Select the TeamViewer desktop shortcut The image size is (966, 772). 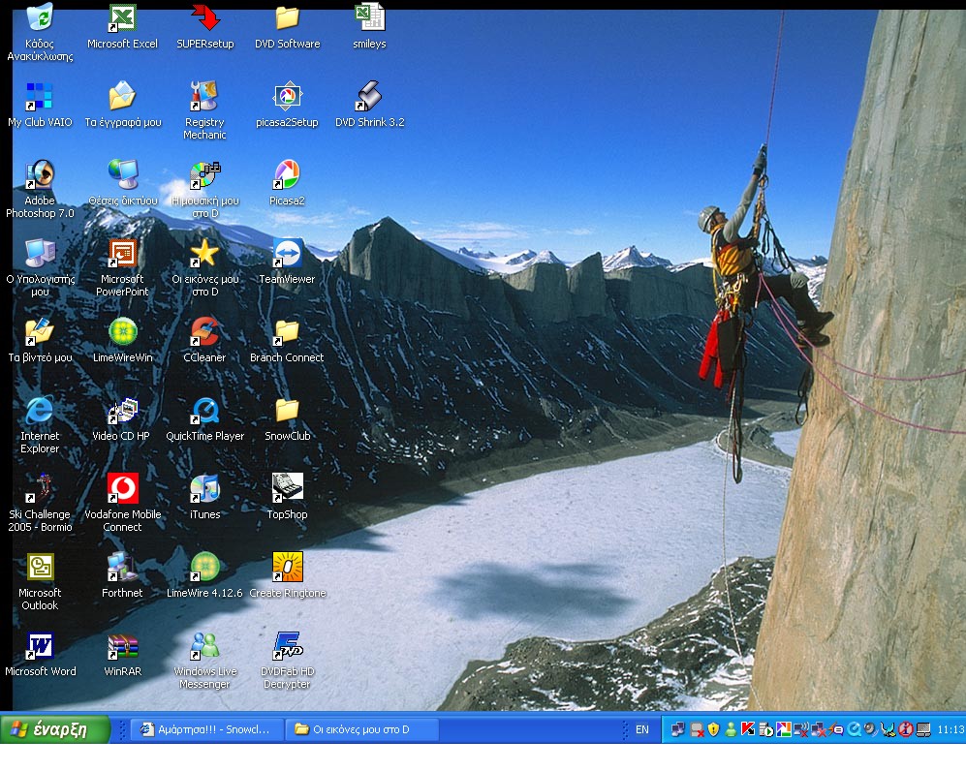287,253
